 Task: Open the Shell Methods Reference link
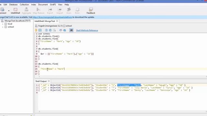[x=87, y=30]
